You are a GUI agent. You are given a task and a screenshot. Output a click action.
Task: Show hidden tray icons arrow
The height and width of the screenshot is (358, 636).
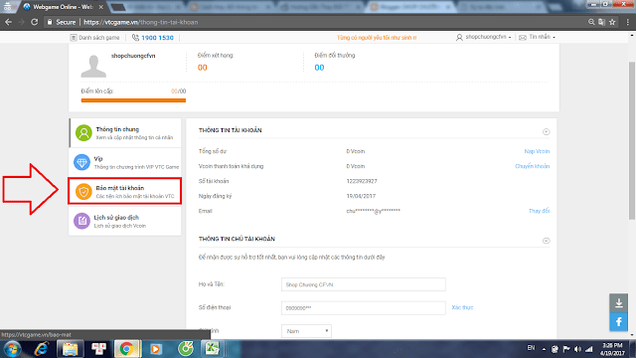tap(544, 349)
